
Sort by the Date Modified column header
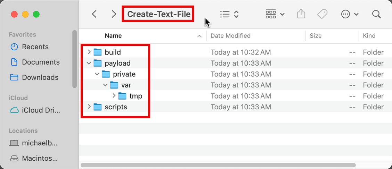(x=230, y=36)
